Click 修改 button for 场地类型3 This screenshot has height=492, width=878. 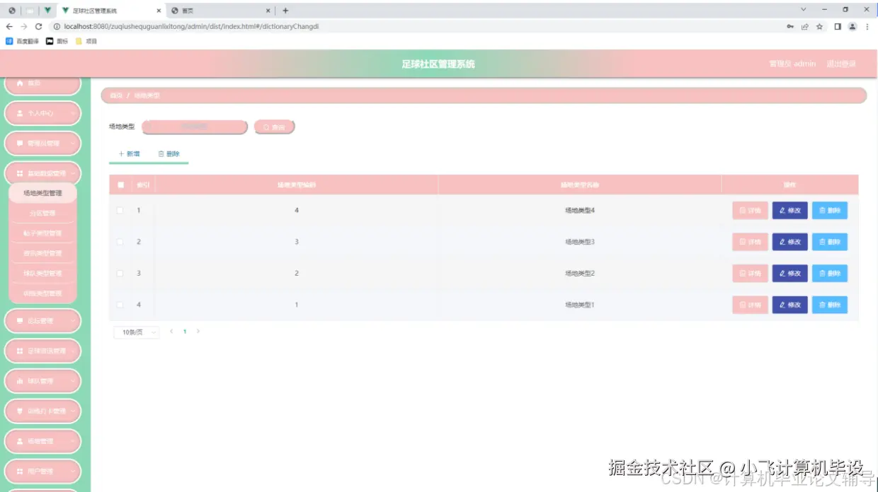click(789, 242)
